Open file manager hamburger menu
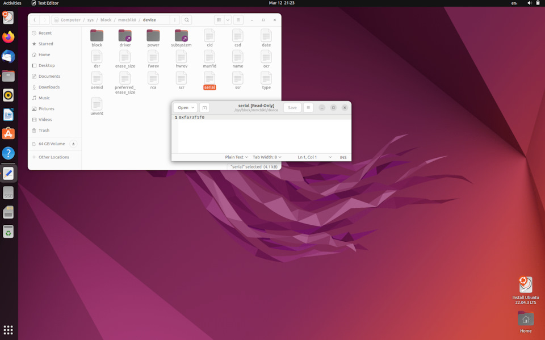 (238, 20)
